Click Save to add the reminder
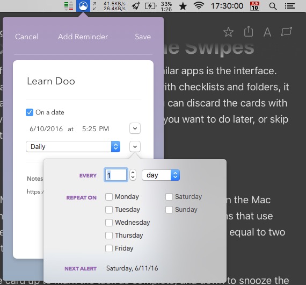This screenshot has width=306, height=285. click(x=143, y=37)
